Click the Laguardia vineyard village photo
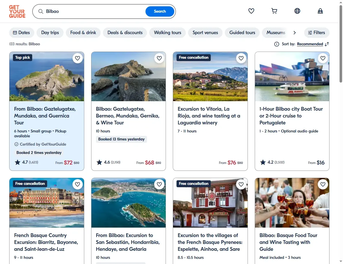Image resolution: width=343 pixels, height=264 pixels. click(210, 77)
